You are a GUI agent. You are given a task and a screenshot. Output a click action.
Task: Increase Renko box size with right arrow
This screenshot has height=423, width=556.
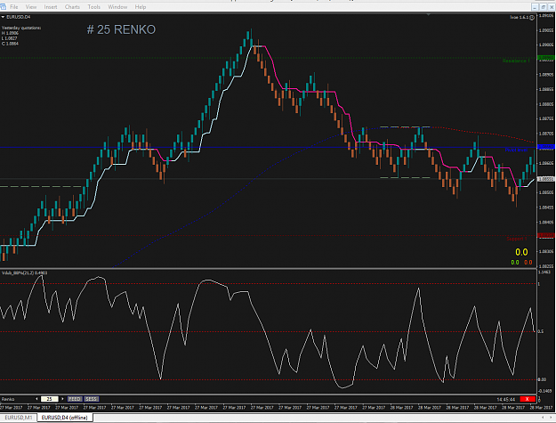(62, 399)
